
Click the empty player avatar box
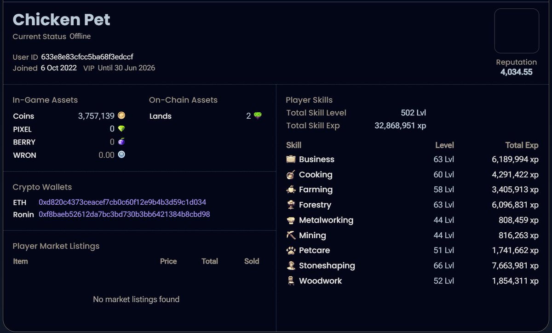517,31
